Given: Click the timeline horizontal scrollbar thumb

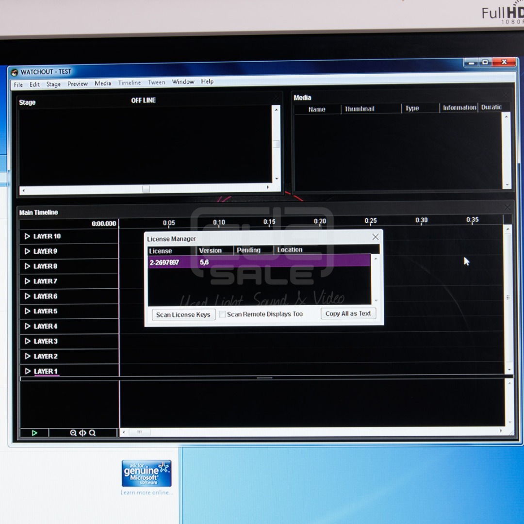Looking at the screenshot, I should pyautogui.click(x=139, y=432).
